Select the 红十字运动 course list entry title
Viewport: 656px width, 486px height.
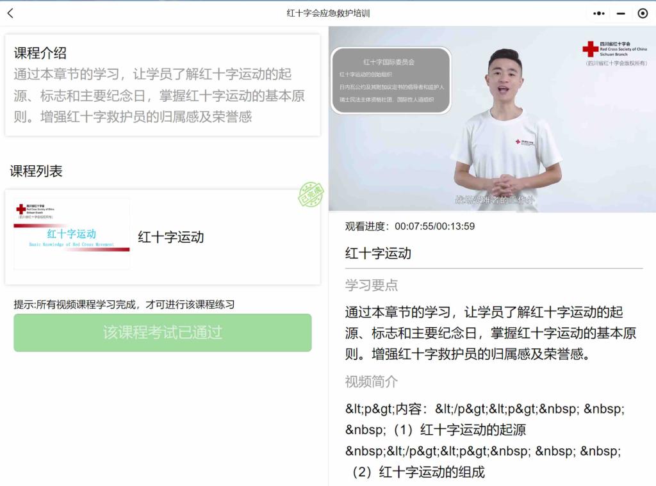pos(171,237)
